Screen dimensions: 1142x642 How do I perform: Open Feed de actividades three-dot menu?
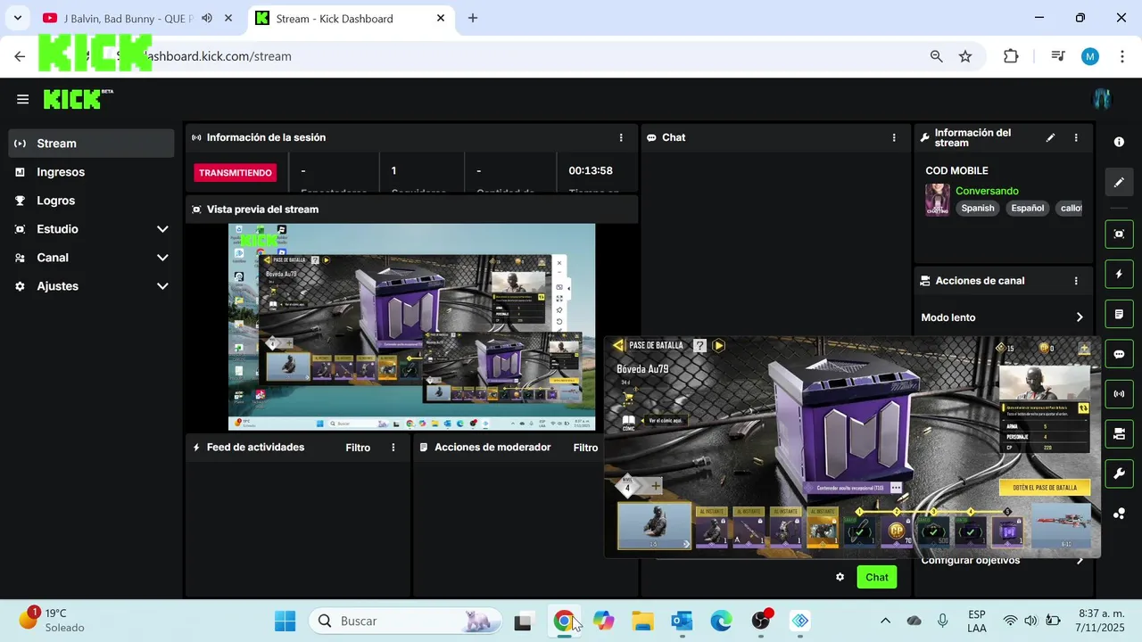pos(393,448)
